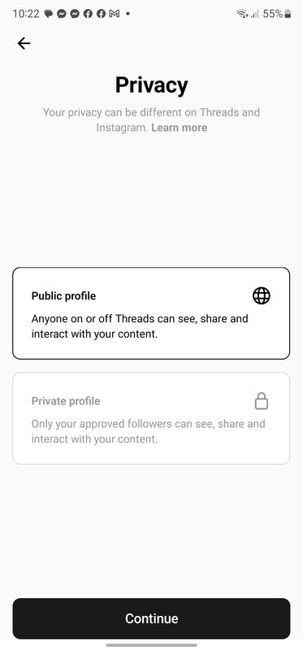Click the Learn more link
The height and width of the screenshot is (651, 303).
tap(179, 128)
